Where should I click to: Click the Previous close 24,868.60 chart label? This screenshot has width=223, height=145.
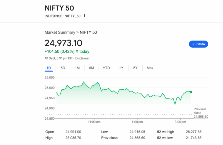(x=200, y=113)
